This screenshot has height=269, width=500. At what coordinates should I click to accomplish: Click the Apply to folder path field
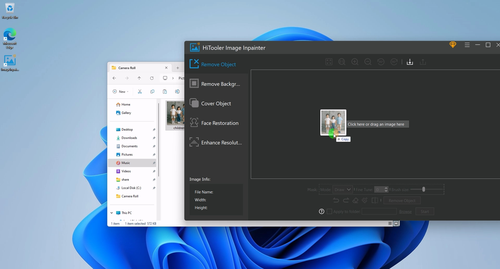click(x=379, y=211)
